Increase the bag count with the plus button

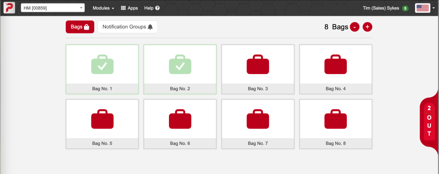coord(367,27)
